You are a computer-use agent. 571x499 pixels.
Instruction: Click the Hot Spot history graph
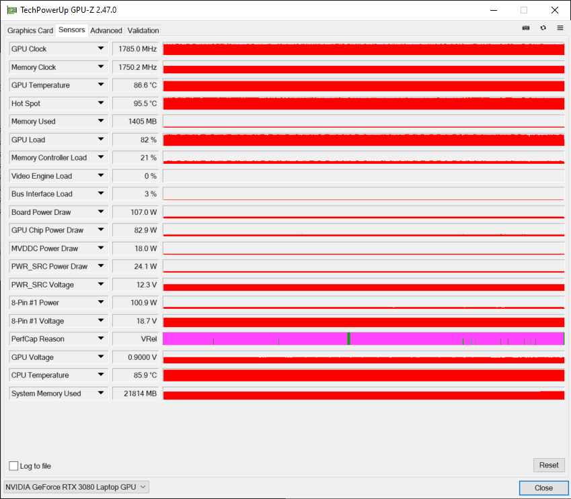[x=363, y=103]
